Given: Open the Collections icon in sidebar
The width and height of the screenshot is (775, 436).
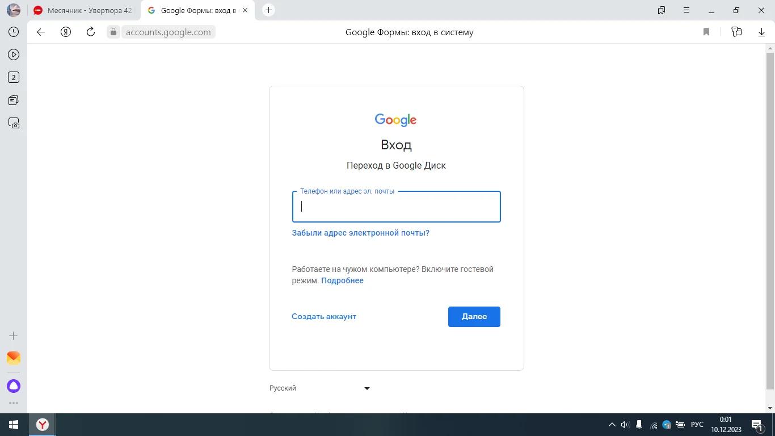Looking at the screenshot, I should pyautogui.click(x=14, y=100).
